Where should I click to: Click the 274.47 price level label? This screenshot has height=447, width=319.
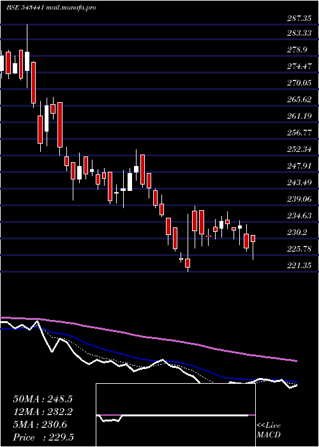click(x=299, y=66)
